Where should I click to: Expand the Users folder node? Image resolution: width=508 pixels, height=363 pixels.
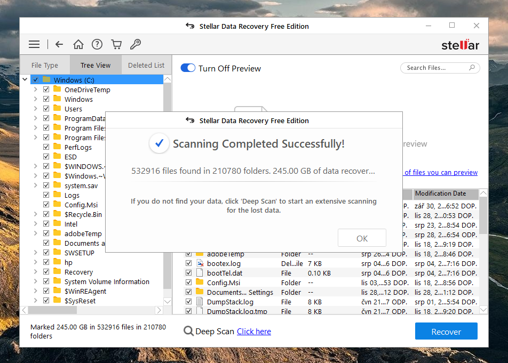35,108
